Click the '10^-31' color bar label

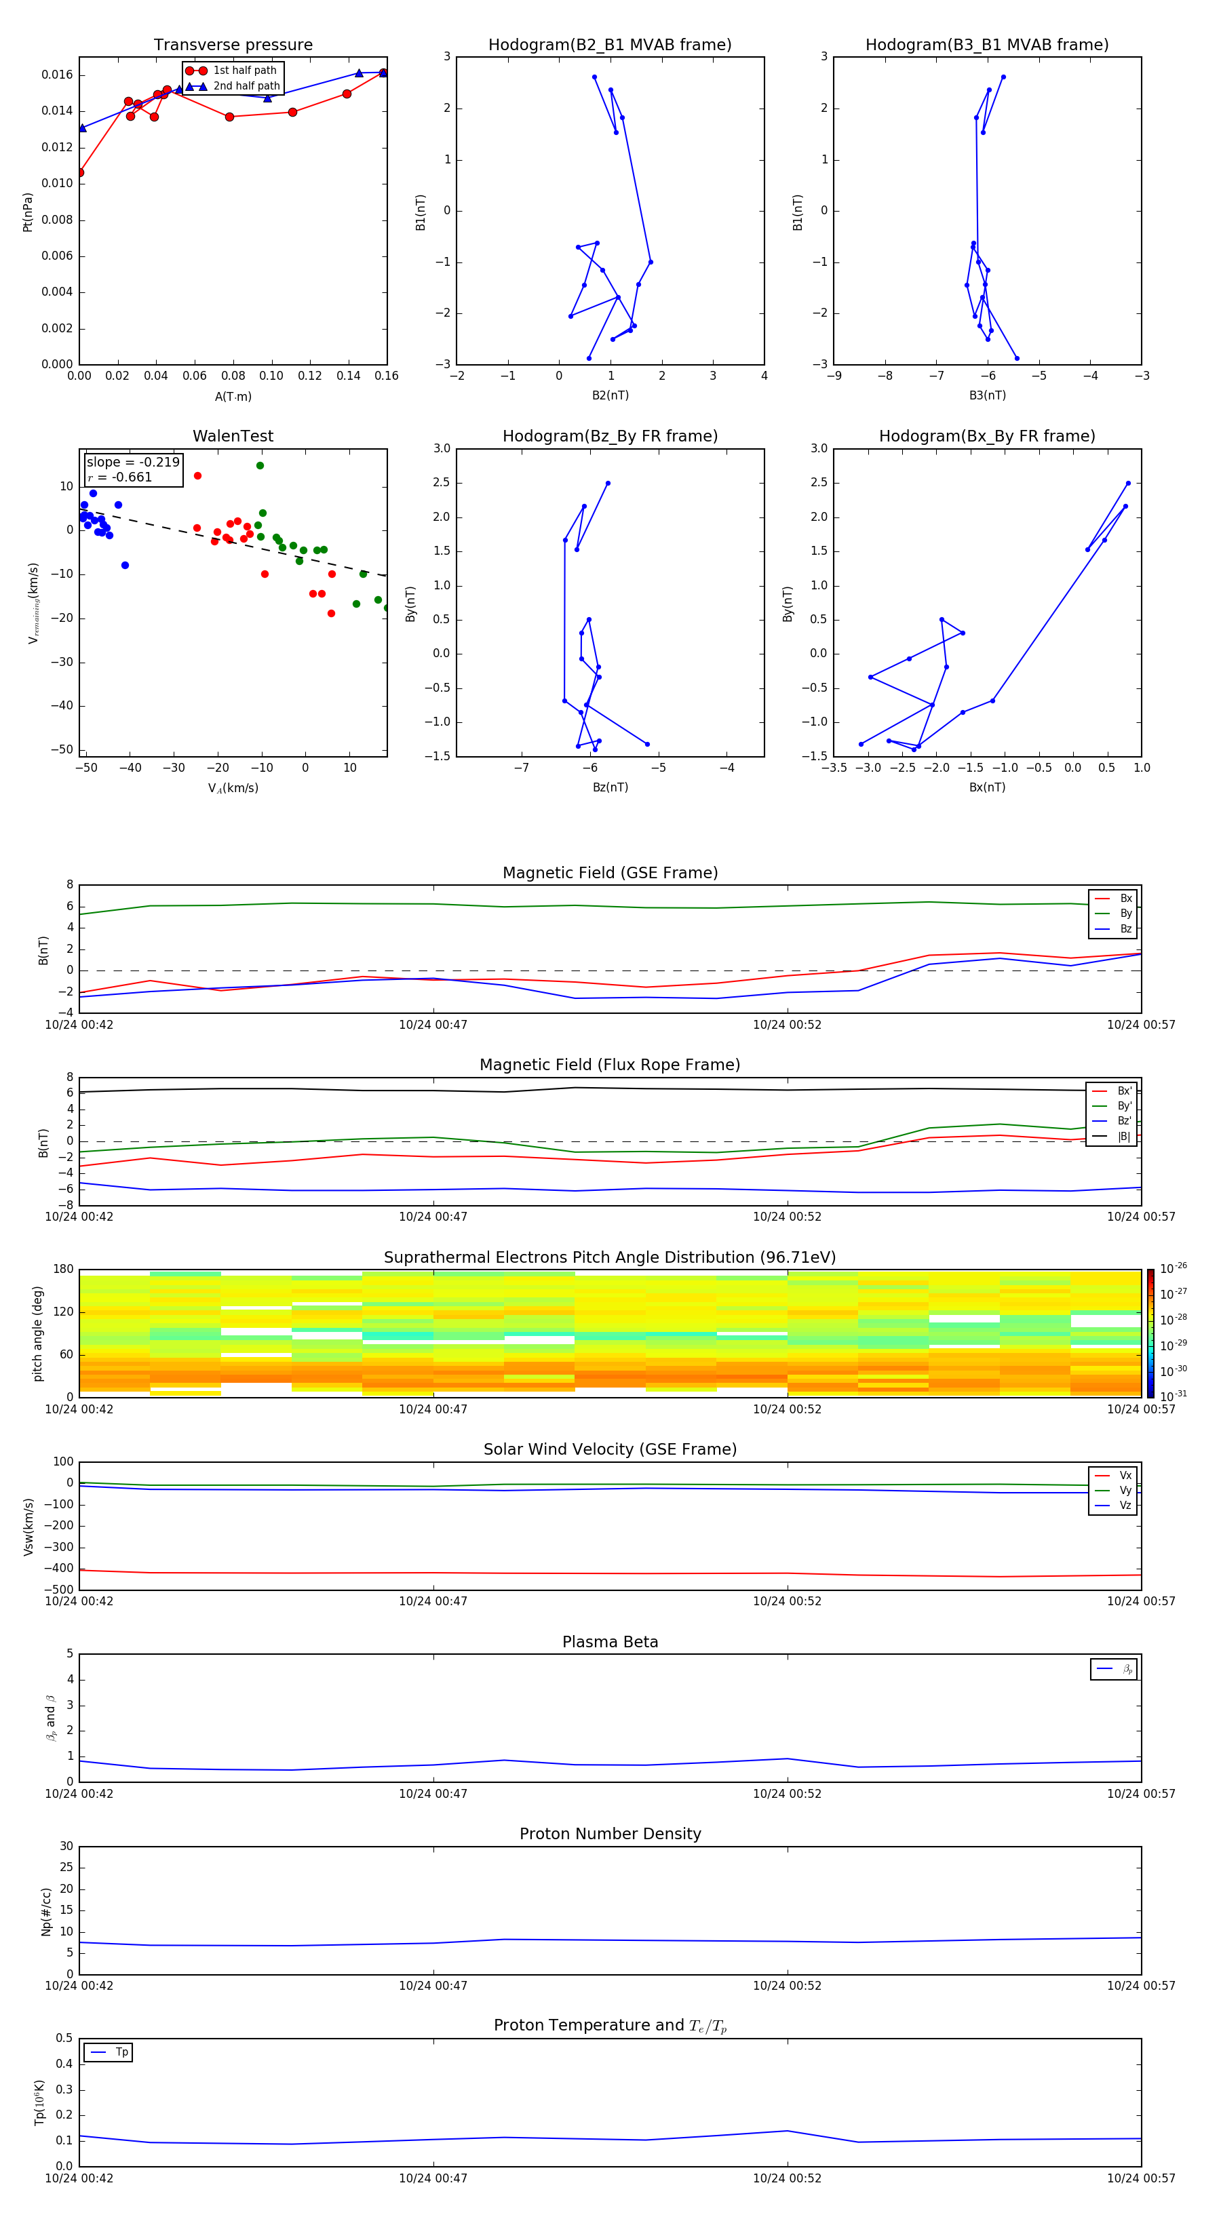point(1174,1396)
